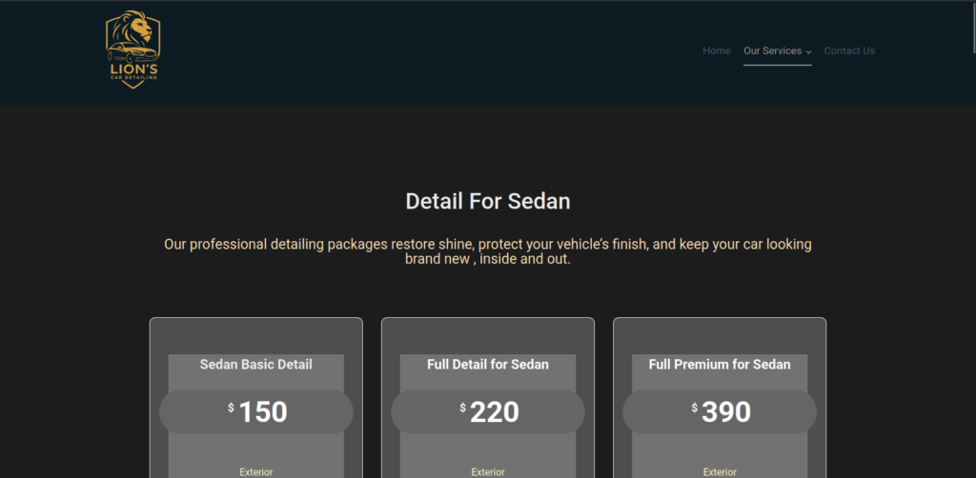Click the Exterior label in Full Detail card
The width and height of the screenshot is (976, 478).
point(487,472)
